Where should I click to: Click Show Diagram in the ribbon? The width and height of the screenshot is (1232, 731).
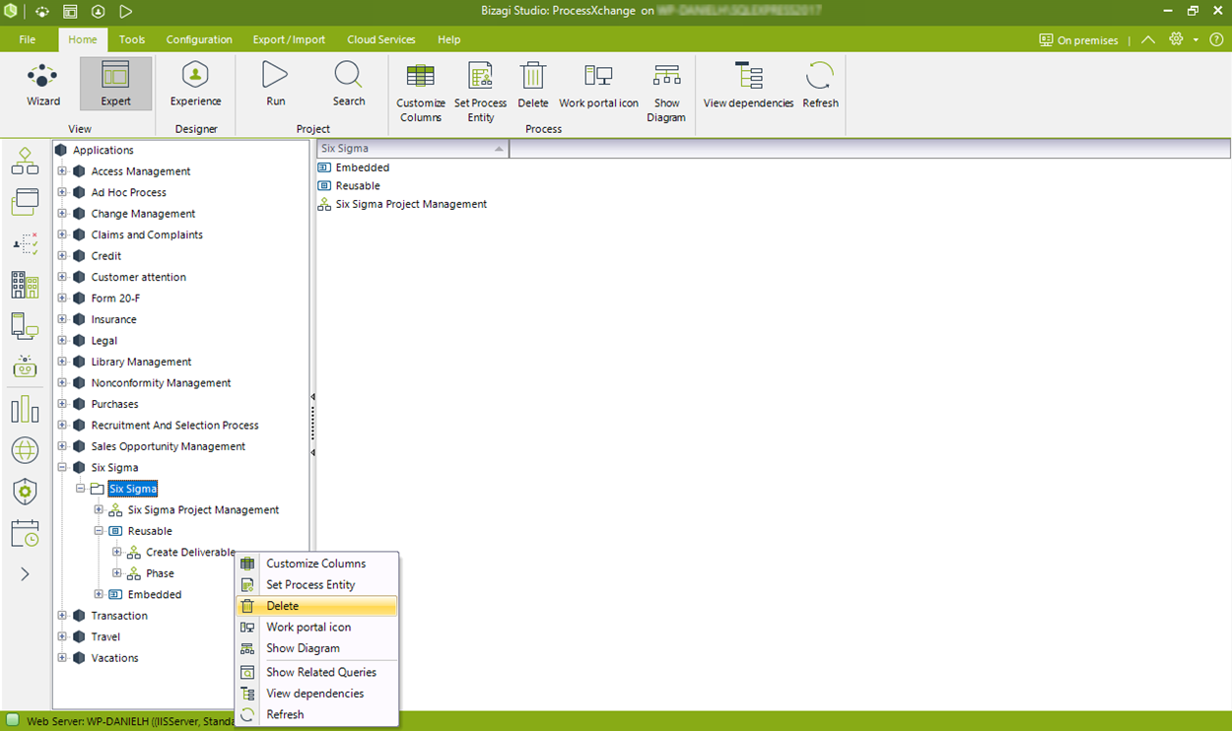pyautogui.click(x=666, y=93)
